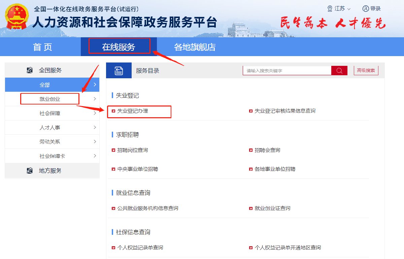Image resolution: width=404 pixels, height=259 pixels.
Task: Select 人才人事 category in sidebar
Action: 52,127
